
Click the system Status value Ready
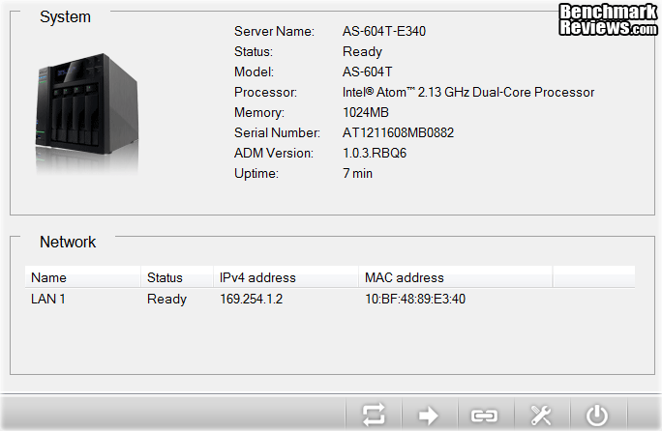362,52
